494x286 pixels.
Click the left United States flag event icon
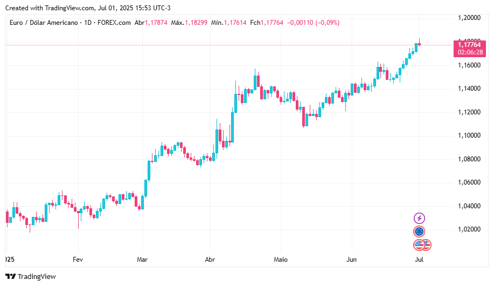click(x=420, y=245)
